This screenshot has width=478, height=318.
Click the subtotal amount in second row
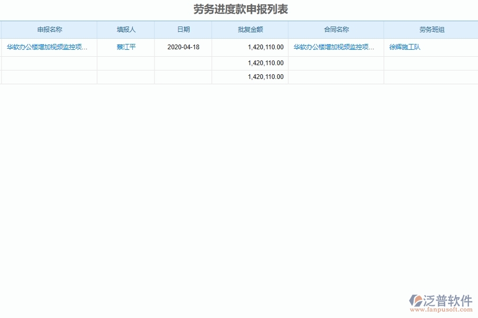(x=266, y=63)
